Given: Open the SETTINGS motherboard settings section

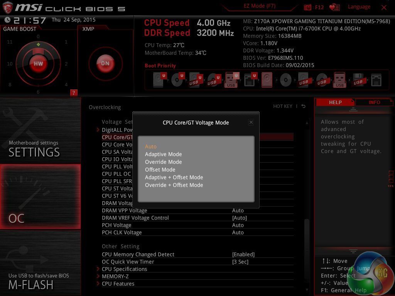Looking at the screenshot, I should click(x=40, y=131).
